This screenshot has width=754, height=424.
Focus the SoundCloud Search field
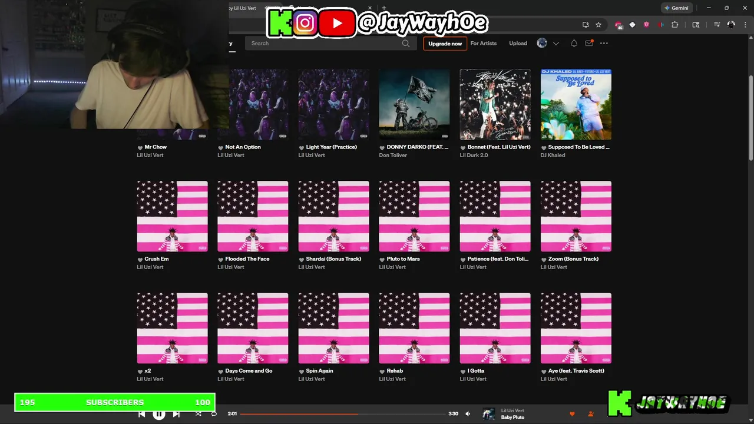tap(331, 43)
